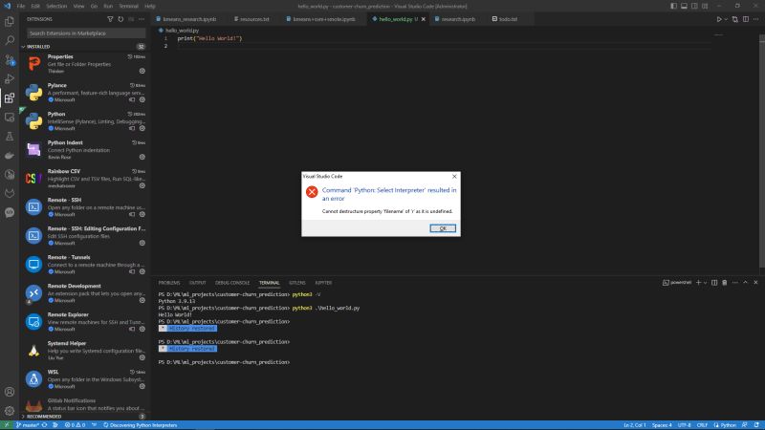The width and height of the screenshot is (765, 430).
Task: Select the Extensions view icon
Action: [10, 98]
